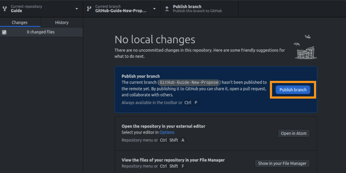Click the repository icon beside Current repository
346x173 pixels.
pos(5,9)
